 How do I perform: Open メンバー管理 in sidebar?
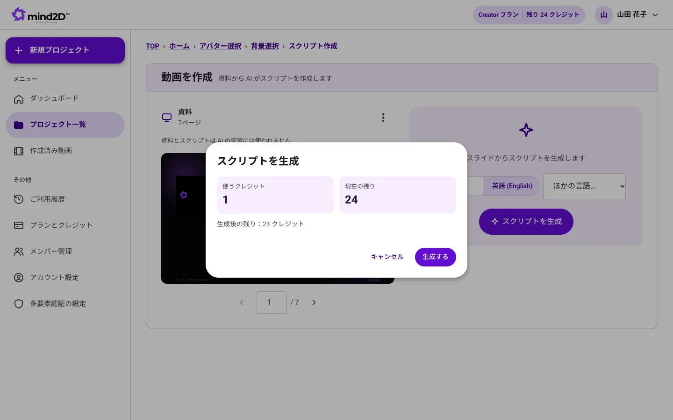point(65,252)
